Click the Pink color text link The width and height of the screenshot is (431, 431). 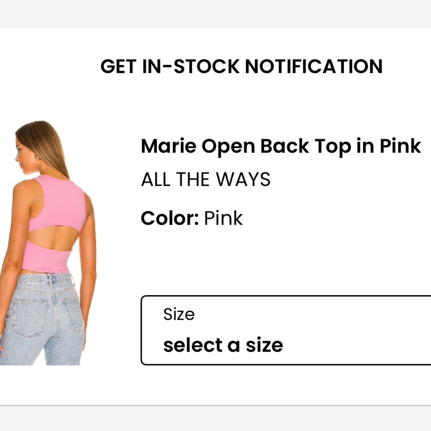coord(223,218)
